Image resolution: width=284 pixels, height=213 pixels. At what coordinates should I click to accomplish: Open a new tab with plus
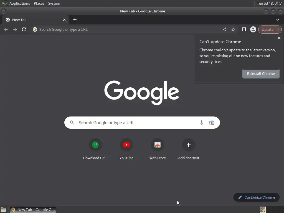(x=75, y=20)
